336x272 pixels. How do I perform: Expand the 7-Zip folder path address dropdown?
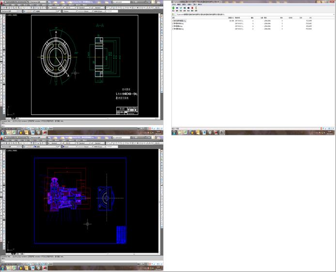[x=334, y=15]
